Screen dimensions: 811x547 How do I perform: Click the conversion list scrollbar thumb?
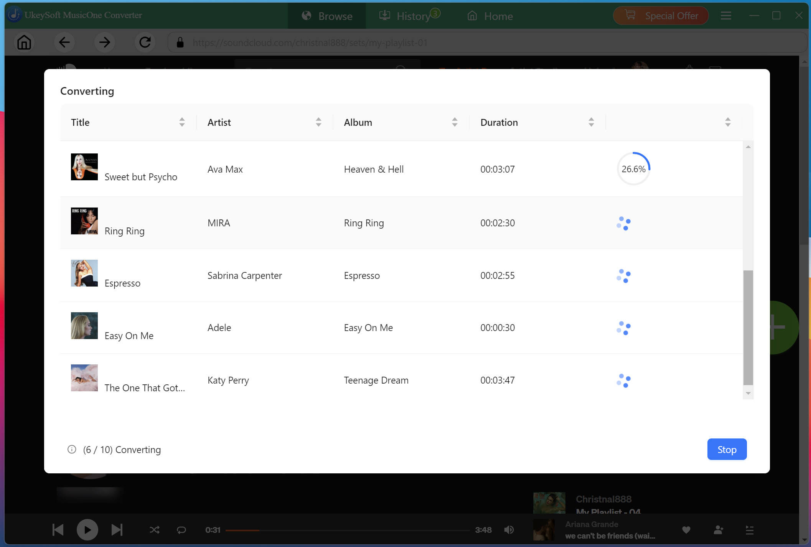748,328
